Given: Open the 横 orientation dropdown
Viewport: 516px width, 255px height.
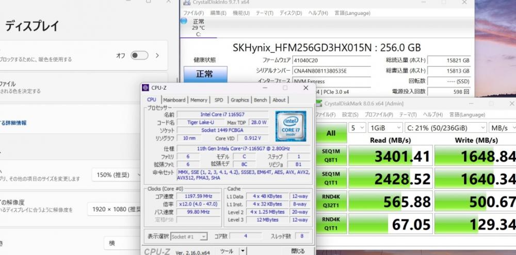Looking at the screenshot, I should tap(123, 243).
